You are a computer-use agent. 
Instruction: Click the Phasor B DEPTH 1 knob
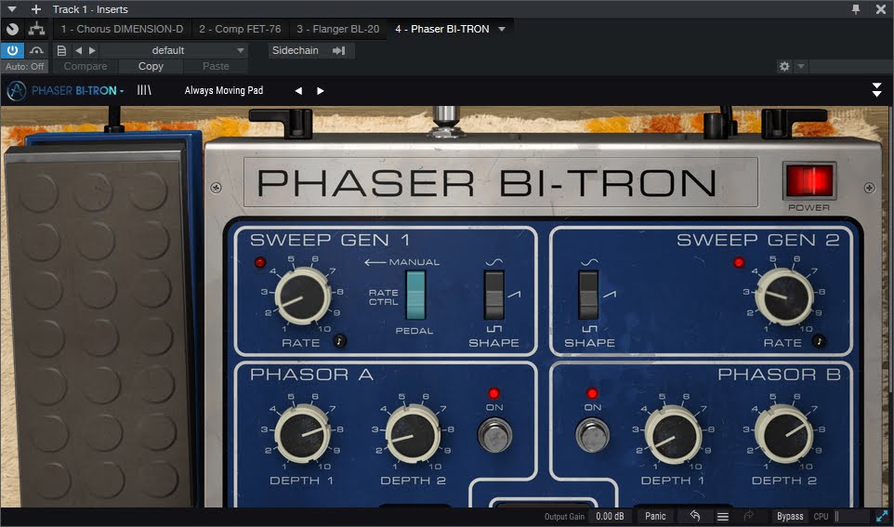pyautogui.click(x=674, y=435)
